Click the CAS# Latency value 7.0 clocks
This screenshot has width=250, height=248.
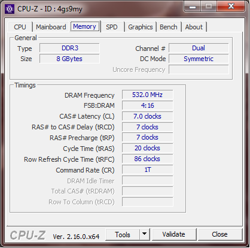tap(148, 116)
